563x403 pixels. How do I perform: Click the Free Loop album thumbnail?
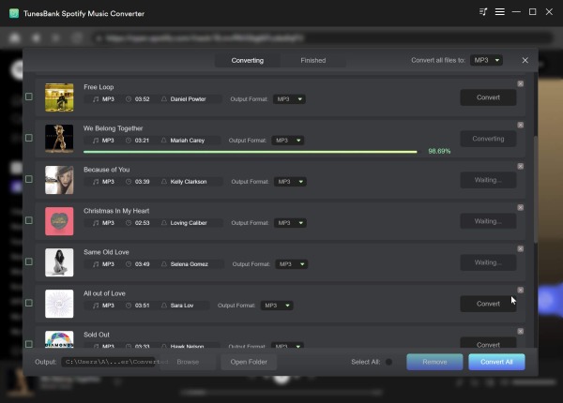point(59,97)
